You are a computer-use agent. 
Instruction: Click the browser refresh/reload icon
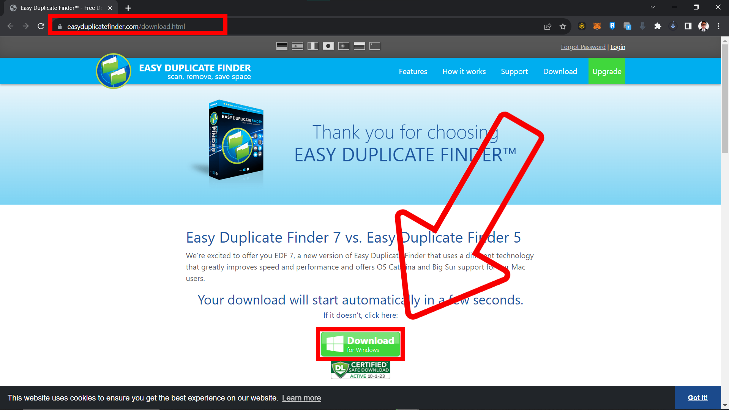pos(42,26)
